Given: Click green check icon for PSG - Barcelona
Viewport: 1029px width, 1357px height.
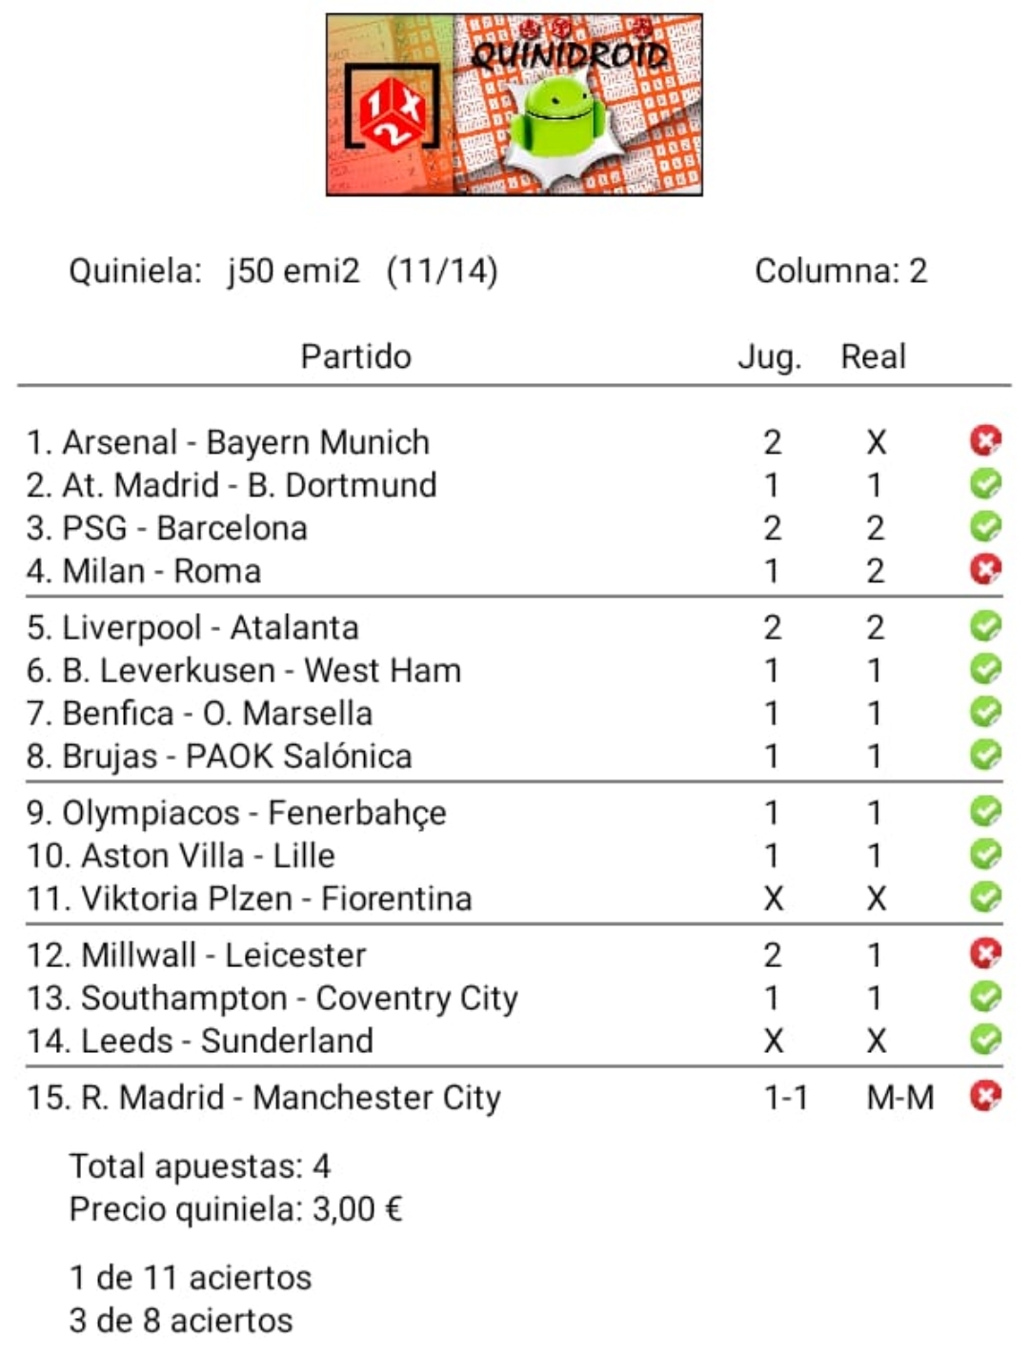Looking at the screenshot, I should [x=985, y=527].
